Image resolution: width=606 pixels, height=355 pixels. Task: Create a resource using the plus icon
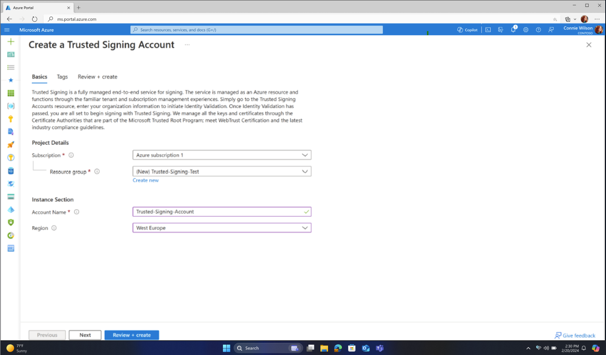click(x=11, y=42)
